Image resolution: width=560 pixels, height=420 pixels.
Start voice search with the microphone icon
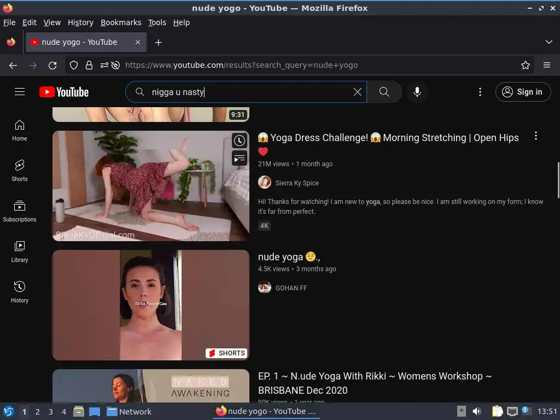coord(417,92)
